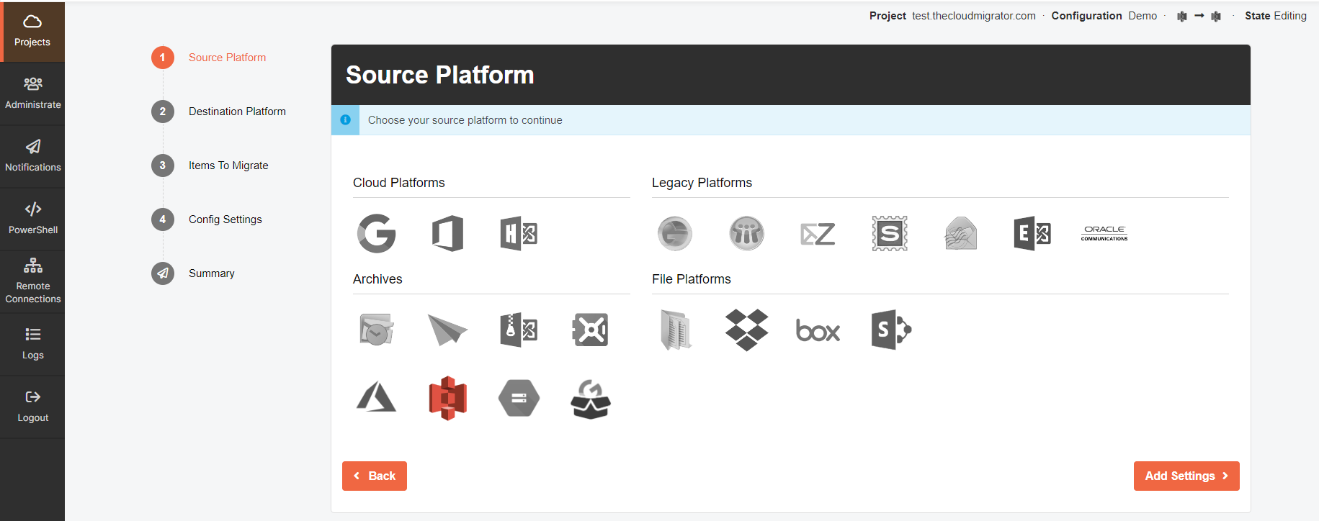Pick the IMAP envelope legacy platform icon
This screenshot has width=1319, height=521.
pos(960,233)
